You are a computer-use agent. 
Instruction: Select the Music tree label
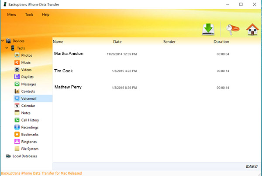pos(26,62)
